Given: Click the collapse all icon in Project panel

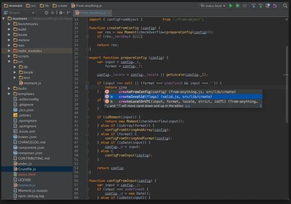Looking at the screenshot, I should tap(53, 13).
